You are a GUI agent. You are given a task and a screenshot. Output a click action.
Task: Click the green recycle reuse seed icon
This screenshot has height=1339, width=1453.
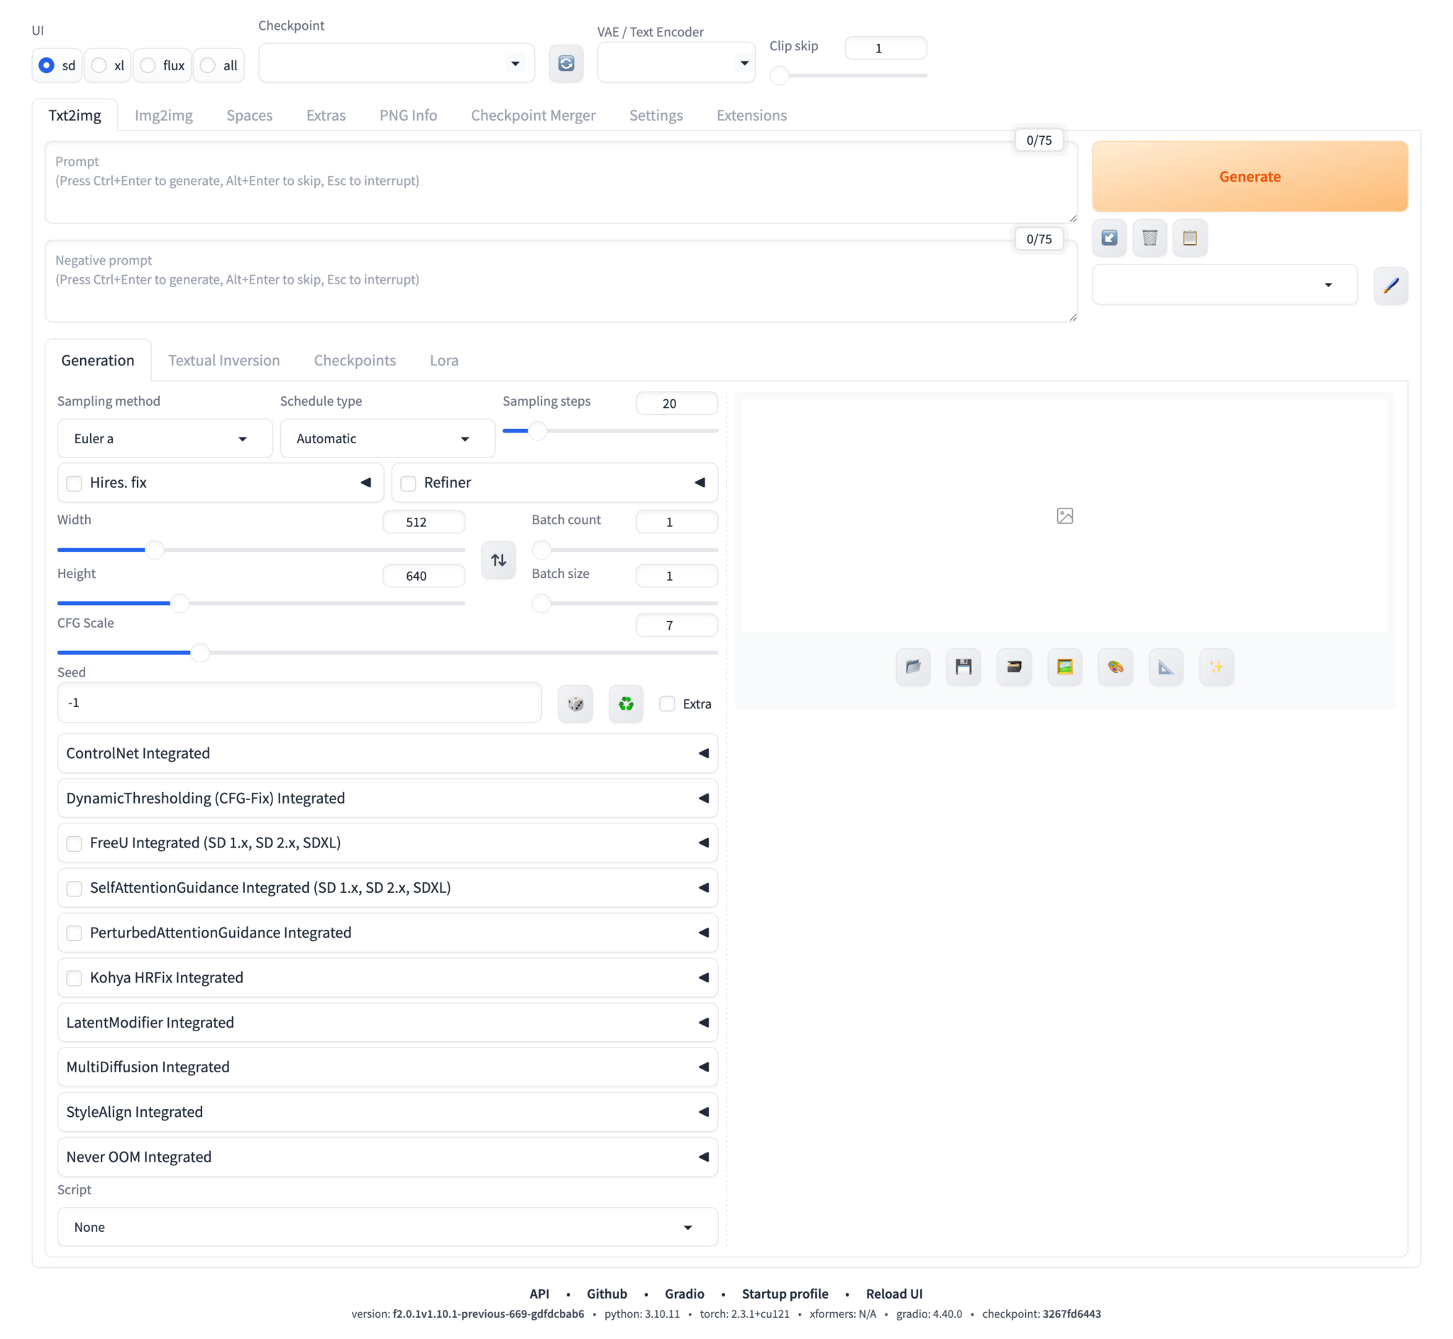(626, 704)
